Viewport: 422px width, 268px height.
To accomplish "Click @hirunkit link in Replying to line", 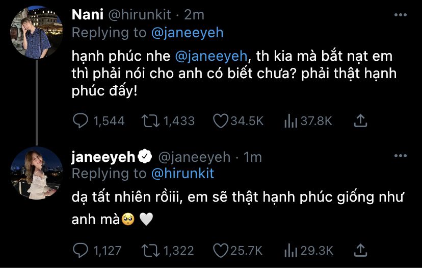I will (x=183, y=174).
